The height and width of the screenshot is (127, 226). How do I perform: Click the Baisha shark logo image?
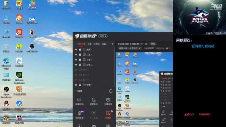pyautogui.click(x=199, y=17)
